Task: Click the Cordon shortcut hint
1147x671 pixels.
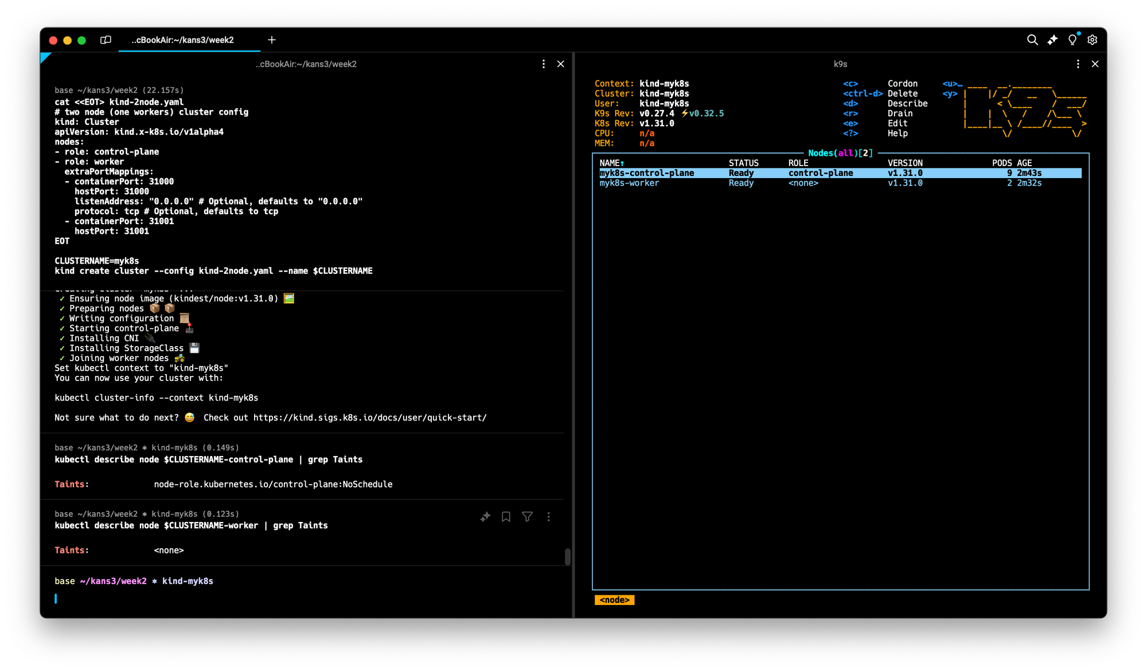Action: click(902, 84)
